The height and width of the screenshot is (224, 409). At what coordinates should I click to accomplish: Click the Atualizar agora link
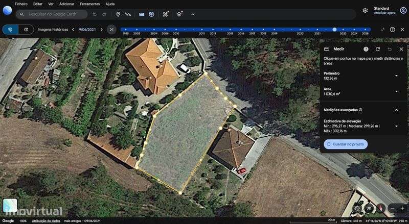pos(384,13)
